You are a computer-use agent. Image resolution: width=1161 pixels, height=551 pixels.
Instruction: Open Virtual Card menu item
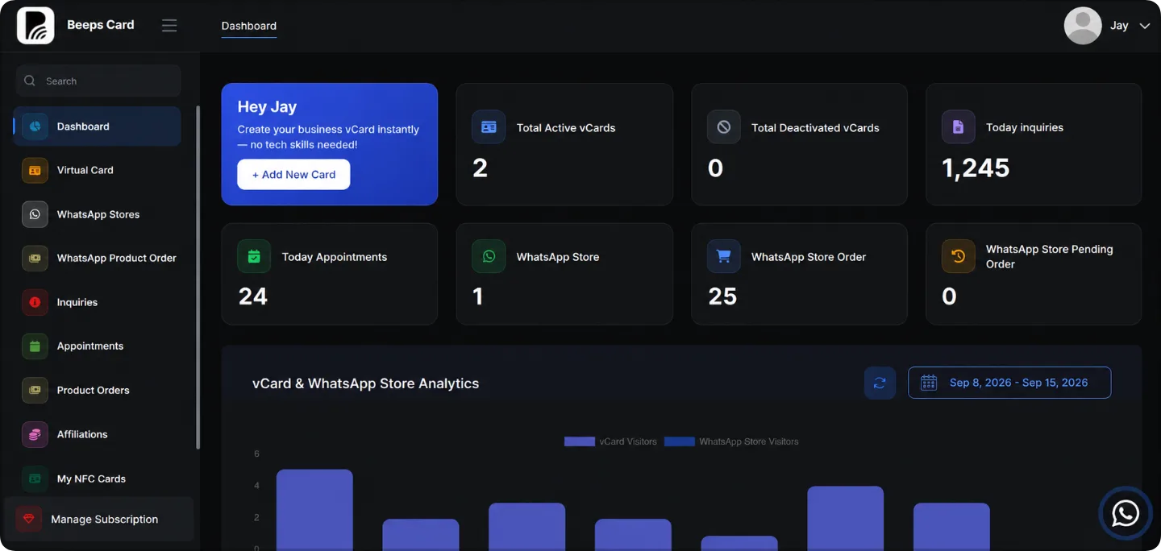point(97,170)
